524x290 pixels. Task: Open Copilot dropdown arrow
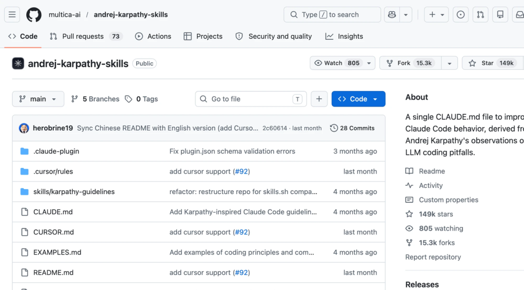point(406,15)
